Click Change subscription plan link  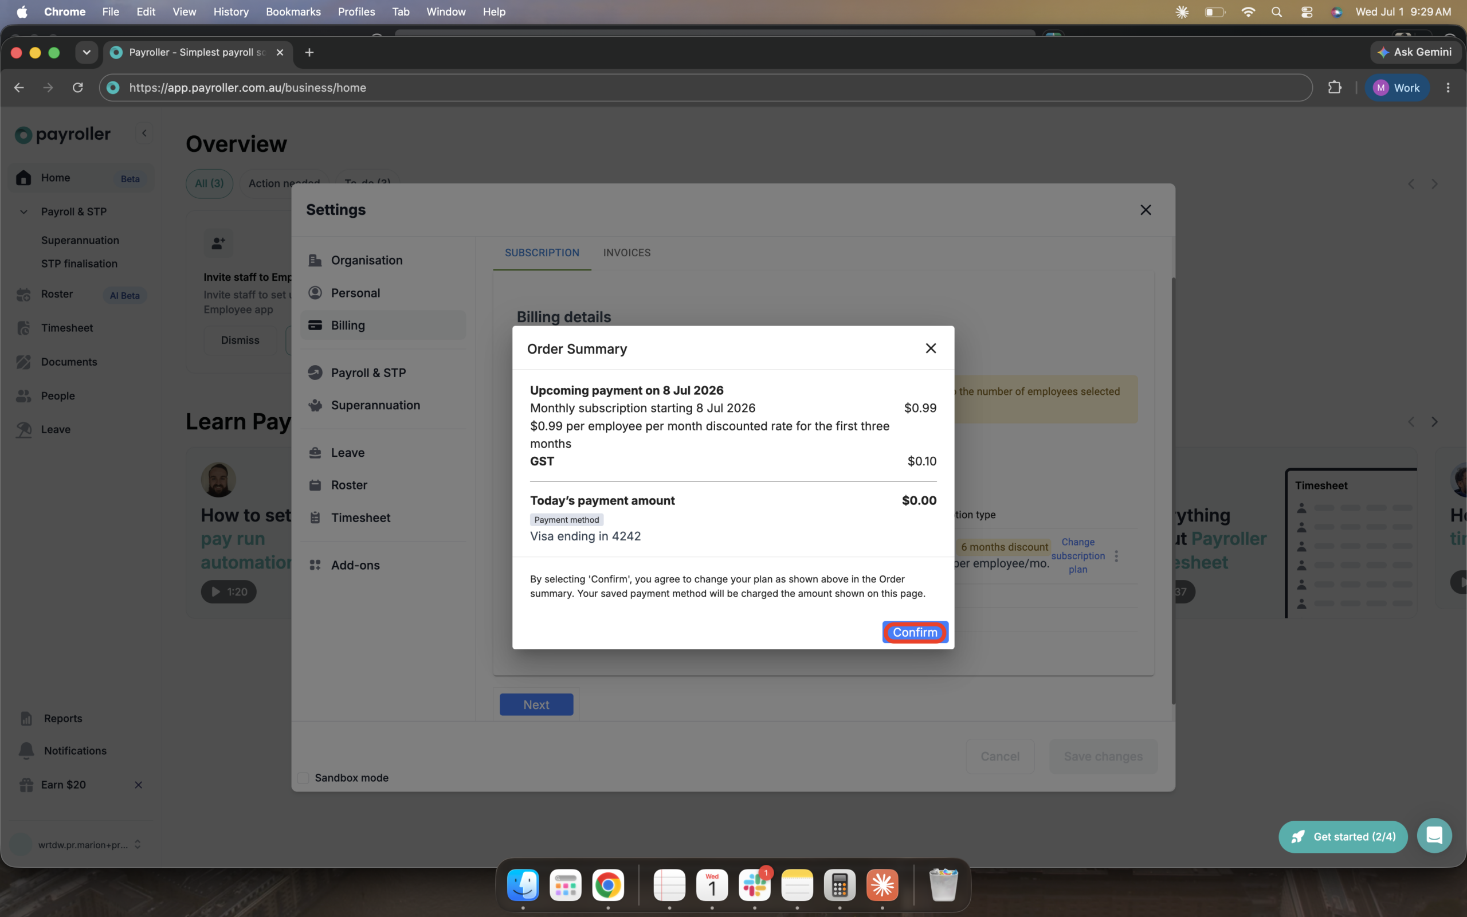[x=1078, y=555]
